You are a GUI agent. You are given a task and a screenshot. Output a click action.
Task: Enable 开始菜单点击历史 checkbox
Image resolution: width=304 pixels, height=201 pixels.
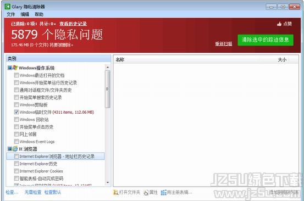point(16,127)
